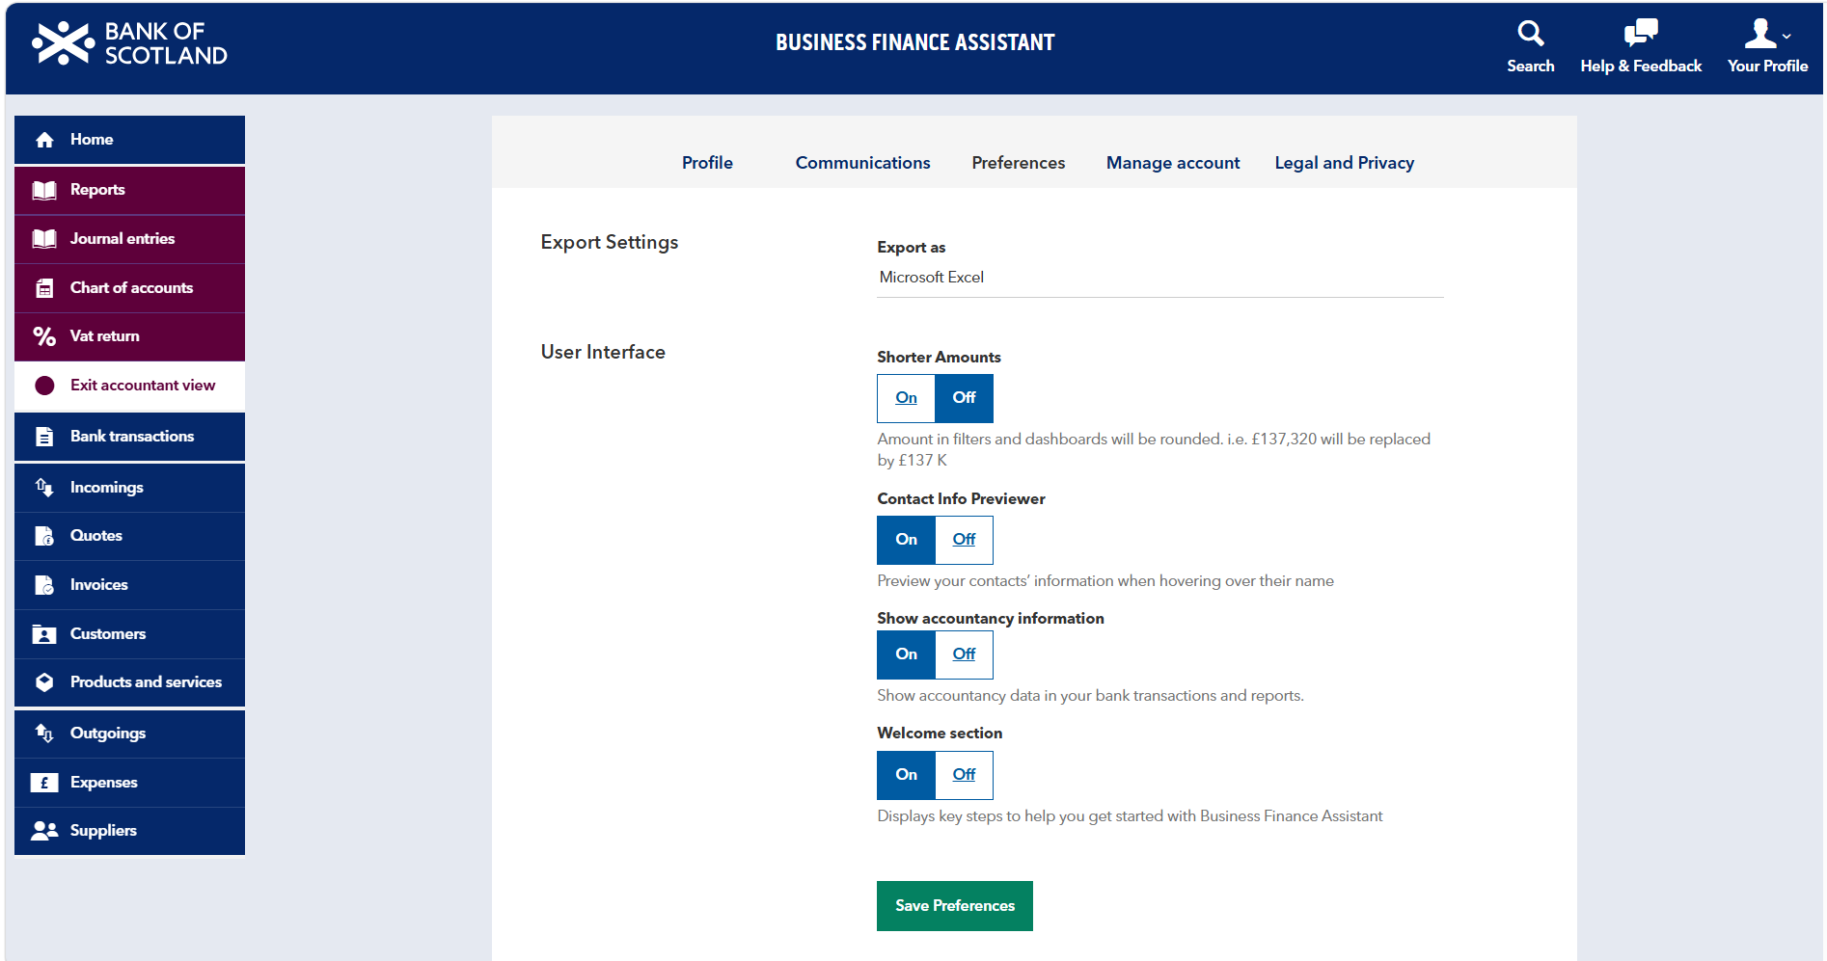Click the Vat return percent icon
Viewport: 1827px width, 961px height.
pos(44,336)
